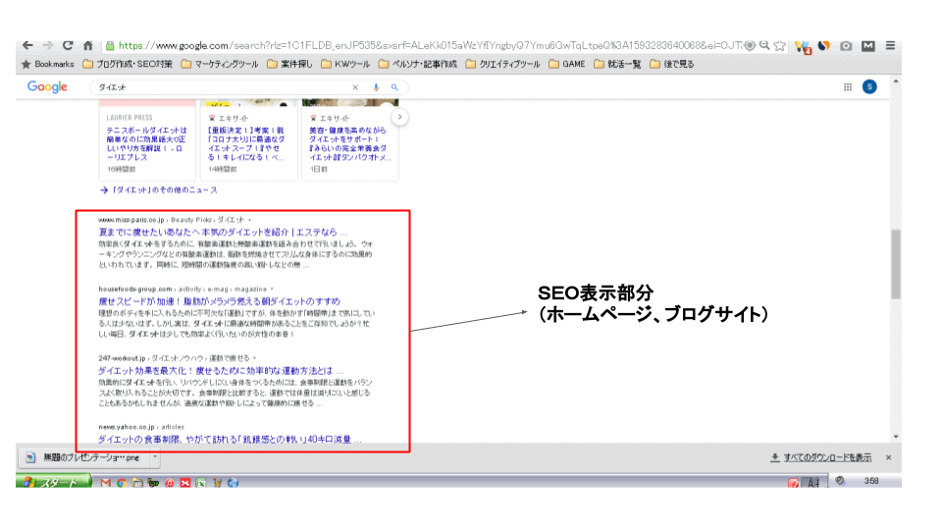Image resolution: width=942 pixels, height=530 pixels.
Task: Open options arrow for downloaded png file
Action: coord(155,456)
